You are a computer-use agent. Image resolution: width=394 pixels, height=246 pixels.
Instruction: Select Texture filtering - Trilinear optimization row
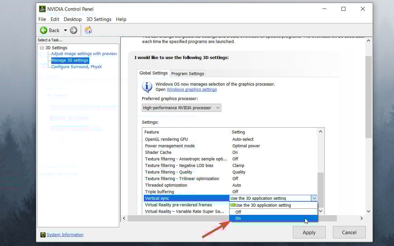[230, 179]
